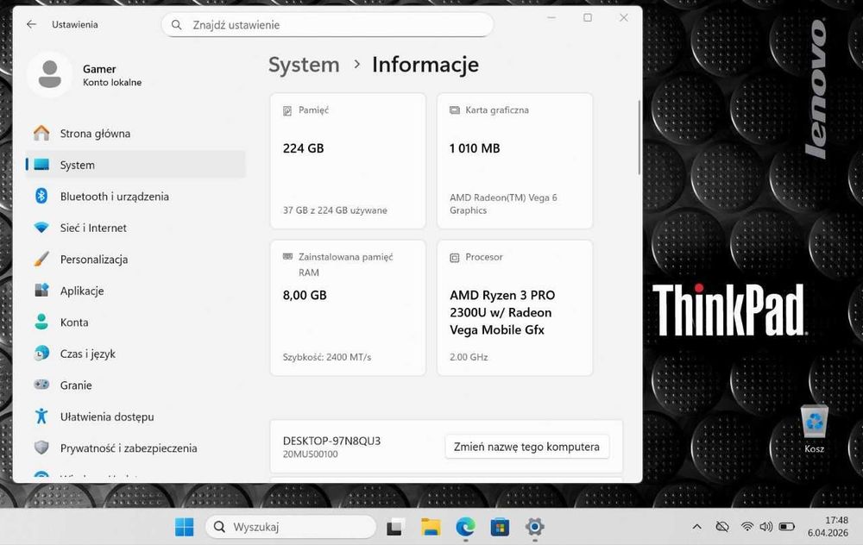Click System in the breadcrumb
The width and height of the screenshot is (863, 545).
pyautogui.click(x=304, y=65)
